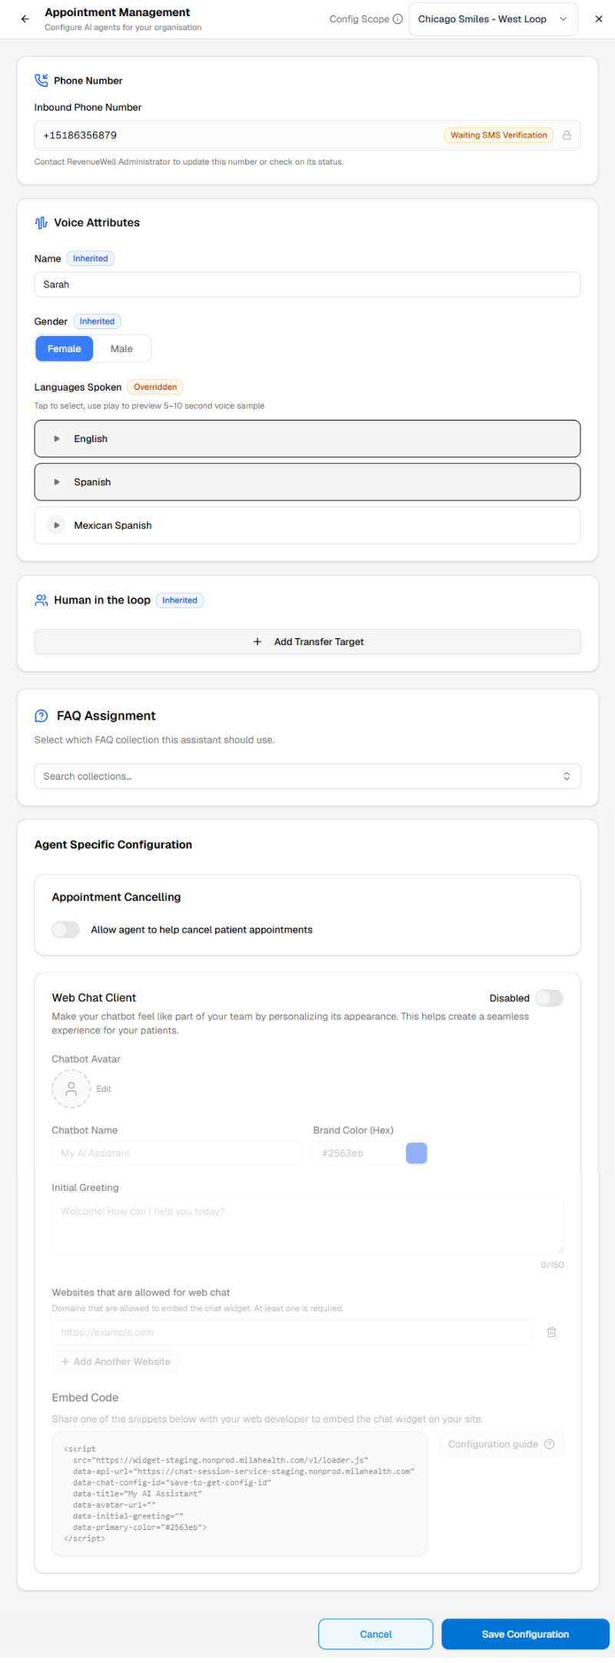Click Edit next to the chatbot avatar

[104, 1089]
